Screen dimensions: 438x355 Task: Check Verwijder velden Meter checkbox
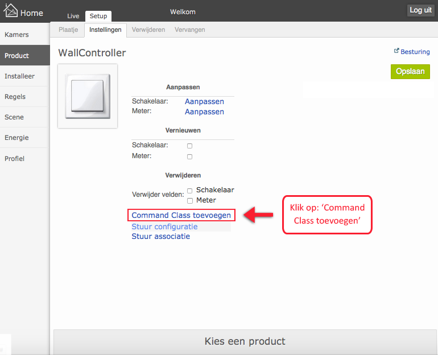coord(189,201)
